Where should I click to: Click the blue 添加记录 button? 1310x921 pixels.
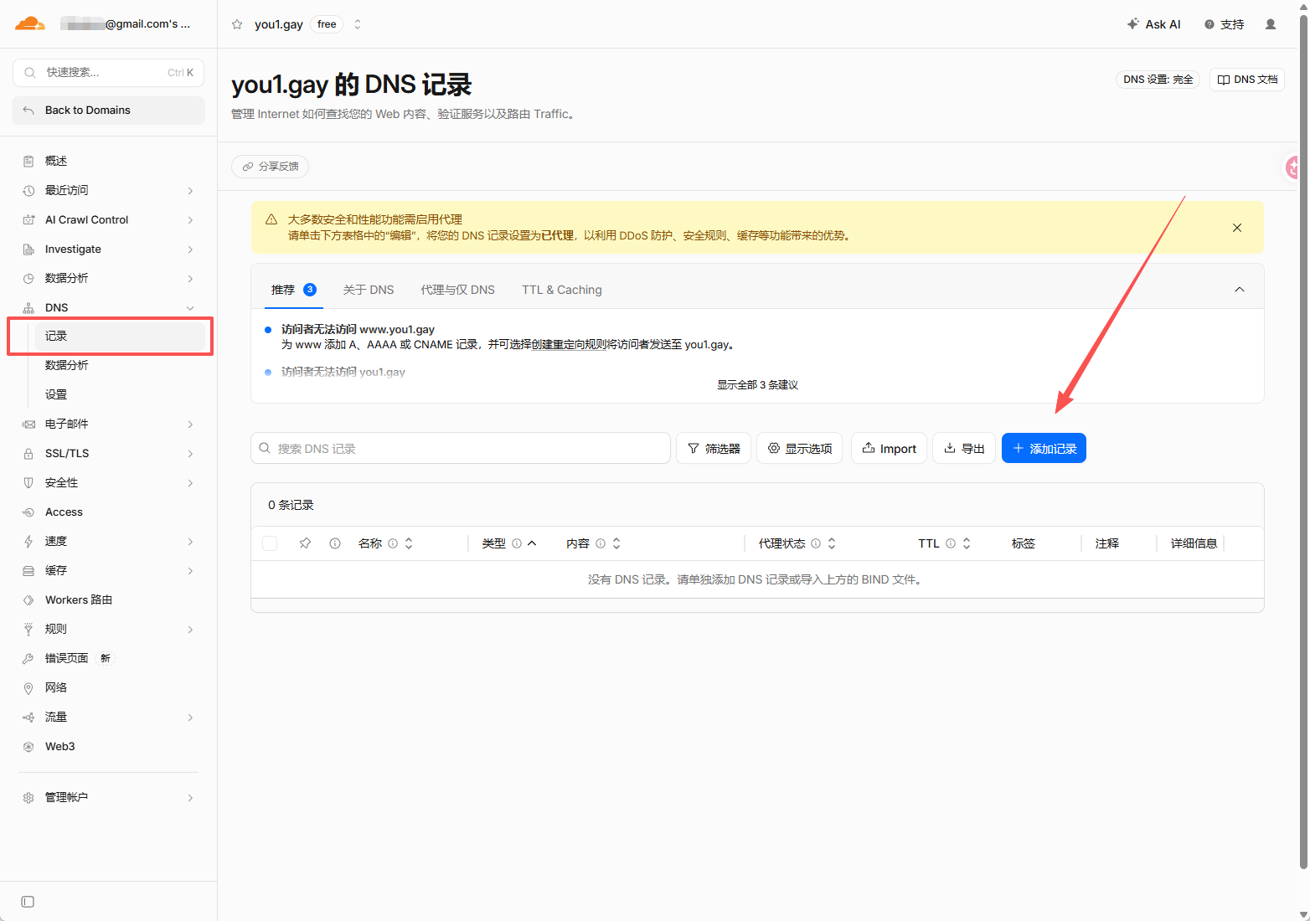(1044, 448)
